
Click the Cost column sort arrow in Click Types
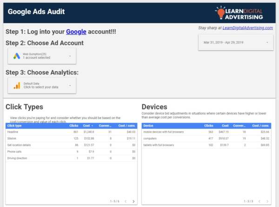point(92,126)
